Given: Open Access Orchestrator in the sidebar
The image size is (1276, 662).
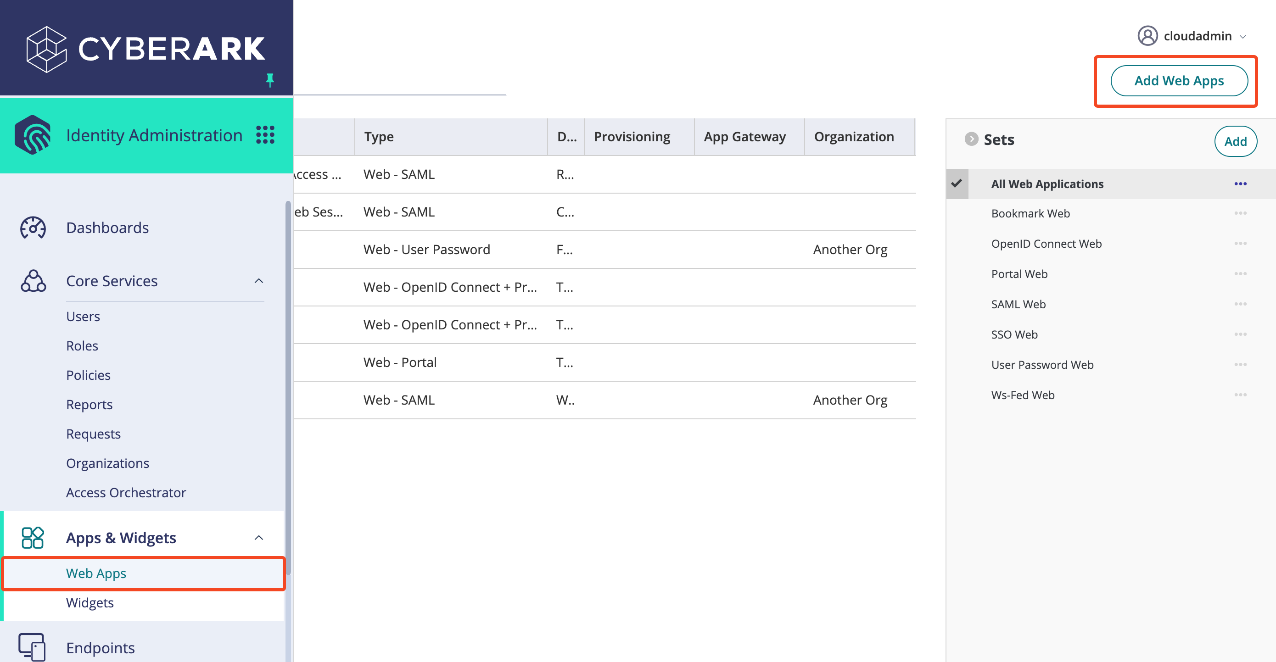Looking at the screenshot, I should [126, 492].
